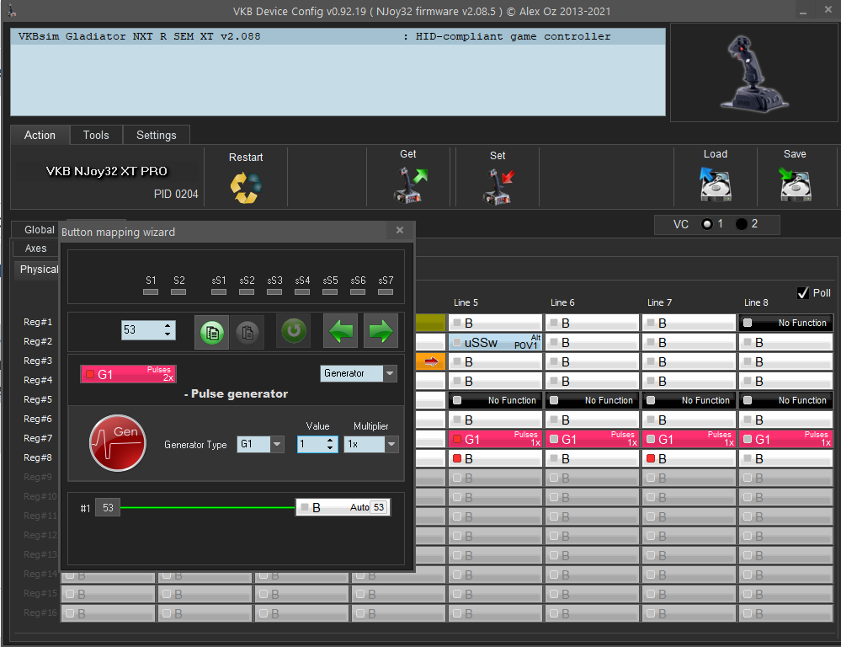The image size is (841, 647).
Task: Click the red B cell in Reg#8 Line 5
Action: 494,458
